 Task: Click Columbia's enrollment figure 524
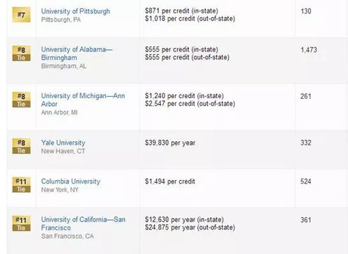pyautogui.click(x=305, y=182)
